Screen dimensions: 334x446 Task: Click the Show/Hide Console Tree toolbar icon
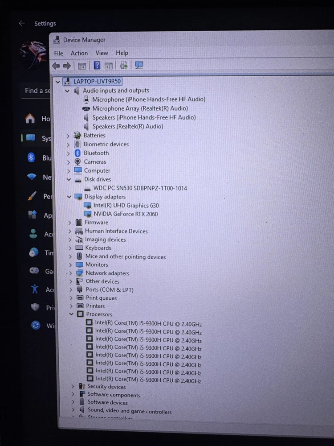[x=82, y=66]
